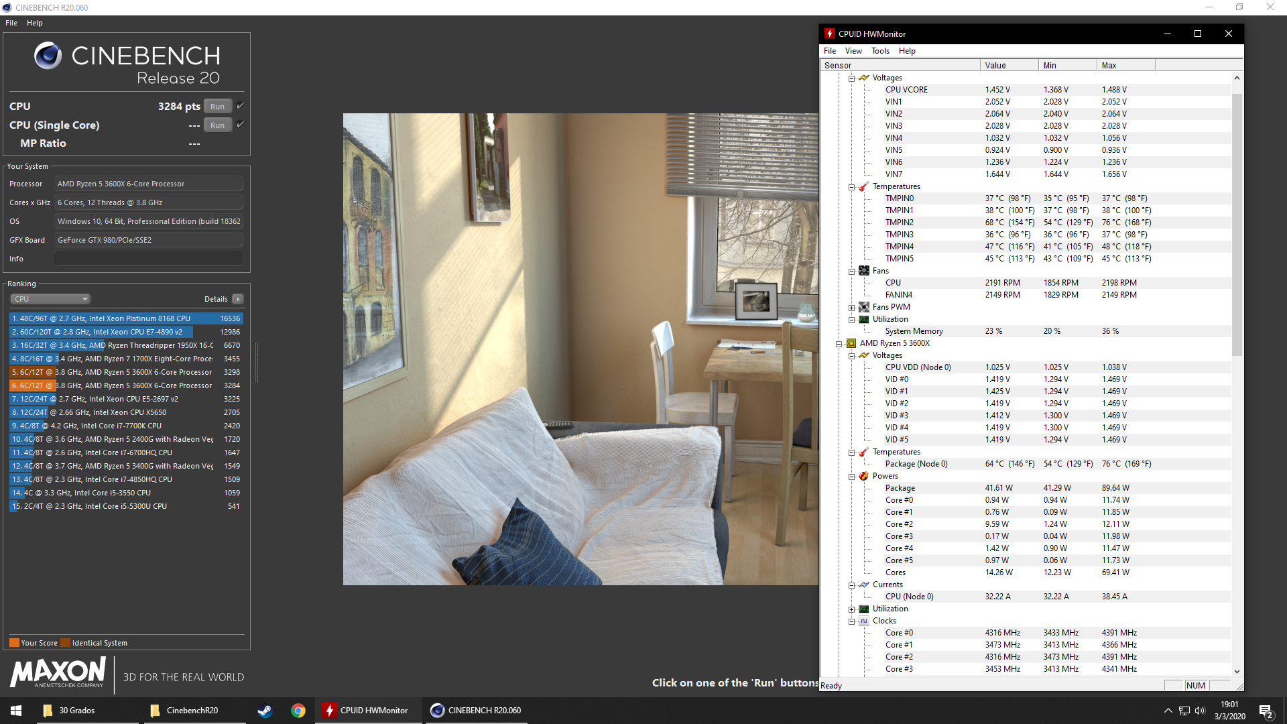Open ranking Details arrow button
This screenshot has height=724, width=1287.
[238, 299]
